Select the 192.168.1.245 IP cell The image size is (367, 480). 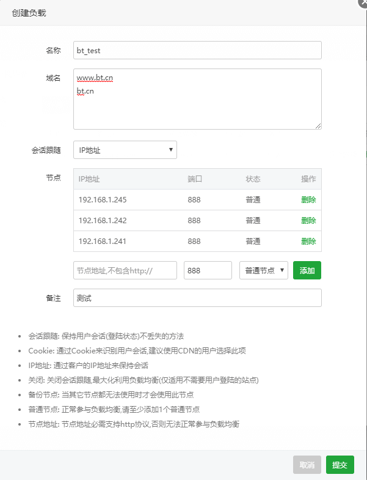[103, 199]
